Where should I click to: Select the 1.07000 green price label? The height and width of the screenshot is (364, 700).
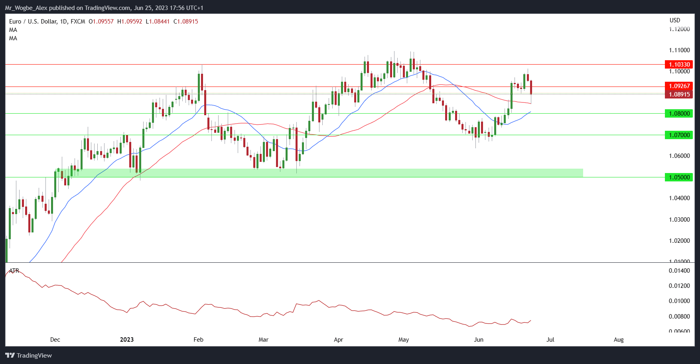(x=679, y=135)
